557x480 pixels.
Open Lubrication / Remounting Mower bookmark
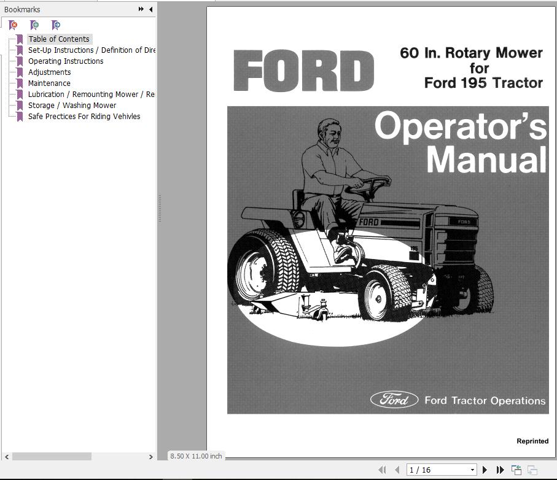(x=92, y=94)
